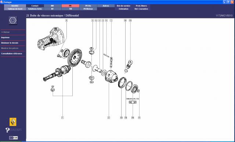
Task: Open the PR Moteur tab
Action: (88, 9)
